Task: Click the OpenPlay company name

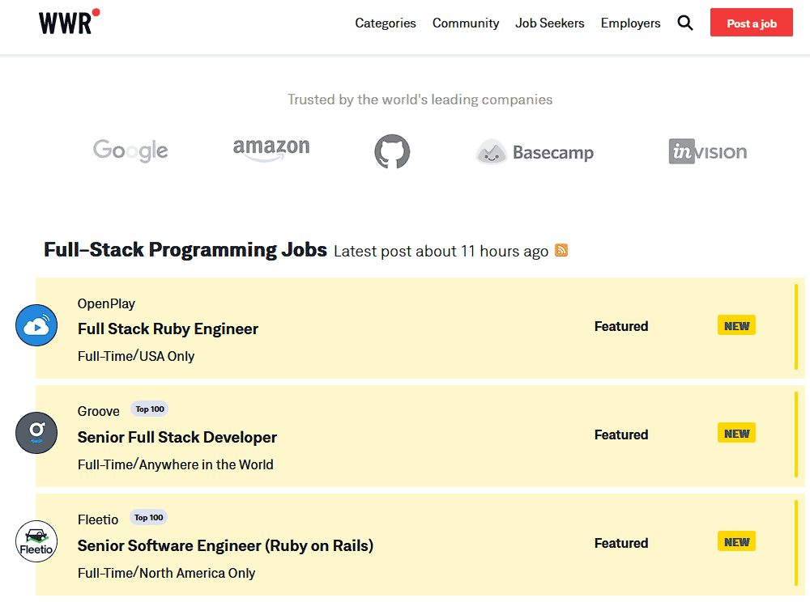Action: point(106,304)
